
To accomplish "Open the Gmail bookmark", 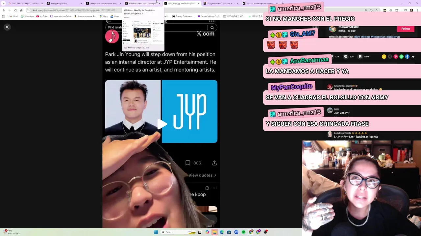I will tap(14, 16).
